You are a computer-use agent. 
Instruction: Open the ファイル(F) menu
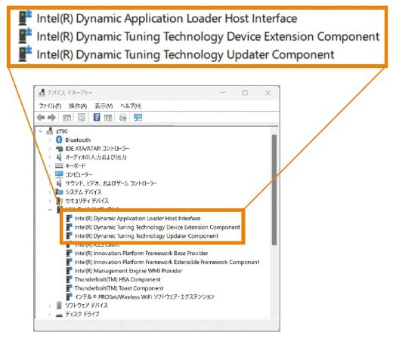coord(50,106)
